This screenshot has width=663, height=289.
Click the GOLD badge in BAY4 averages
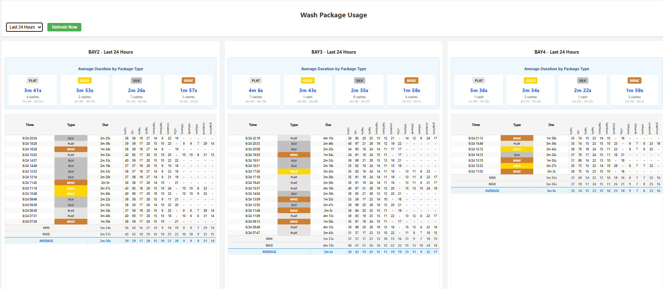tap(530, 81)
